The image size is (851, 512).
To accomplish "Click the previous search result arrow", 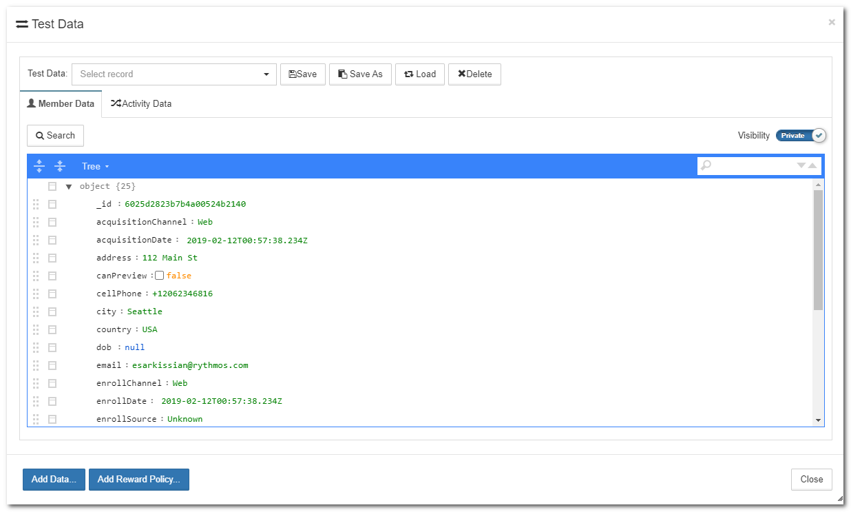I will tap(812, 165).
